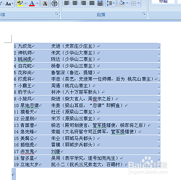Toggle character shading A button

point(45,4)
